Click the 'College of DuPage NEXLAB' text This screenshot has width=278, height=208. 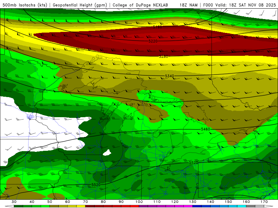pos(140,5)
